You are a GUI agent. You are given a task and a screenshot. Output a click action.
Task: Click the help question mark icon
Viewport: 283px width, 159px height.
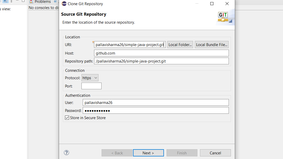click(x=66, y=153)
